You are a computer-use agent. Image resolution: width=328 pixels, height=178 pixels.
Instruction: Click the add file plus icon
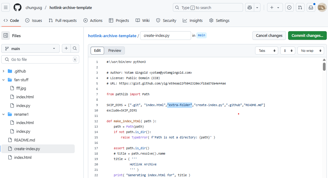(x=66, y=49)
